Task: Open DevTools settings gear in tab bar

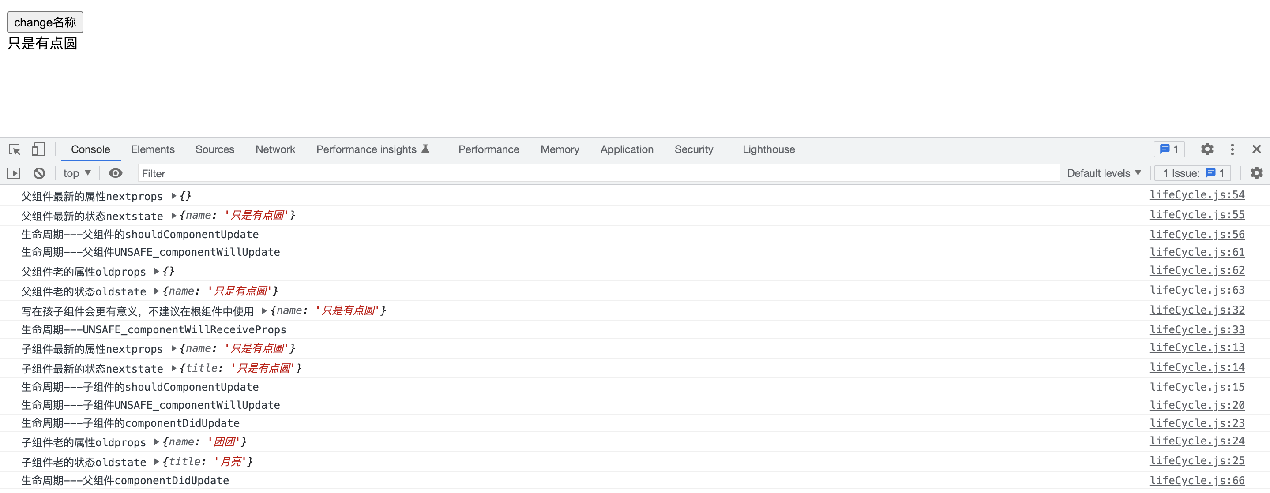Action: point(1207,149)
